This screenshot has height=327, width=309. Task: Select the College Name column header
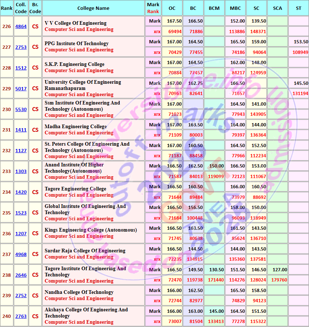click(x=93, y=8)
